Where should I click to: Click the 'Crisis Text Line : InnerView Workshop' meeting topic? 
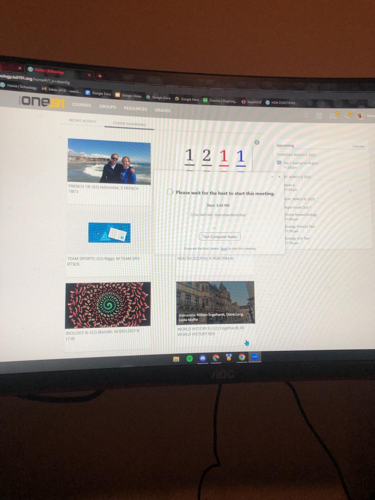pos(218,215)
